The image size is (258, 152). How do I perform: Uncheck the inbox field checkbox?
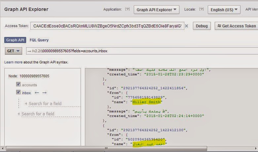(18, 92)
